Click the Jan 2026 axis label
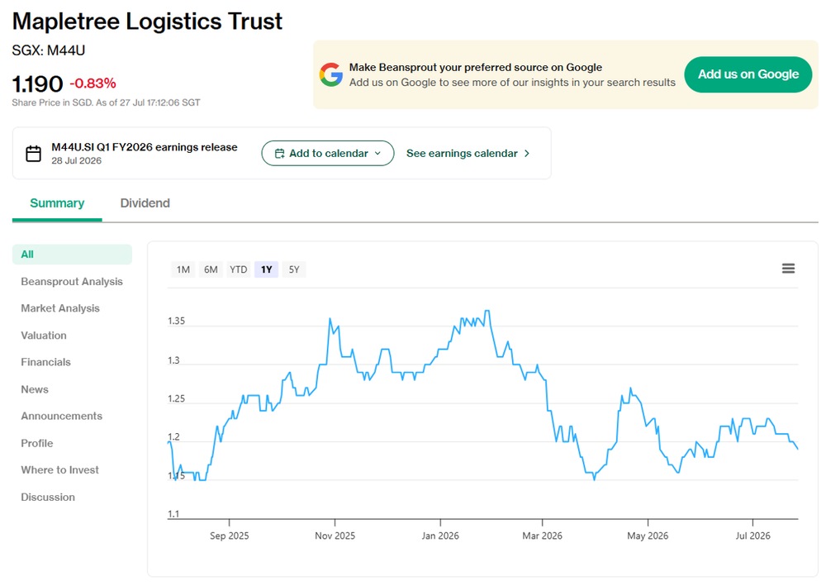 tap(440, 536)
